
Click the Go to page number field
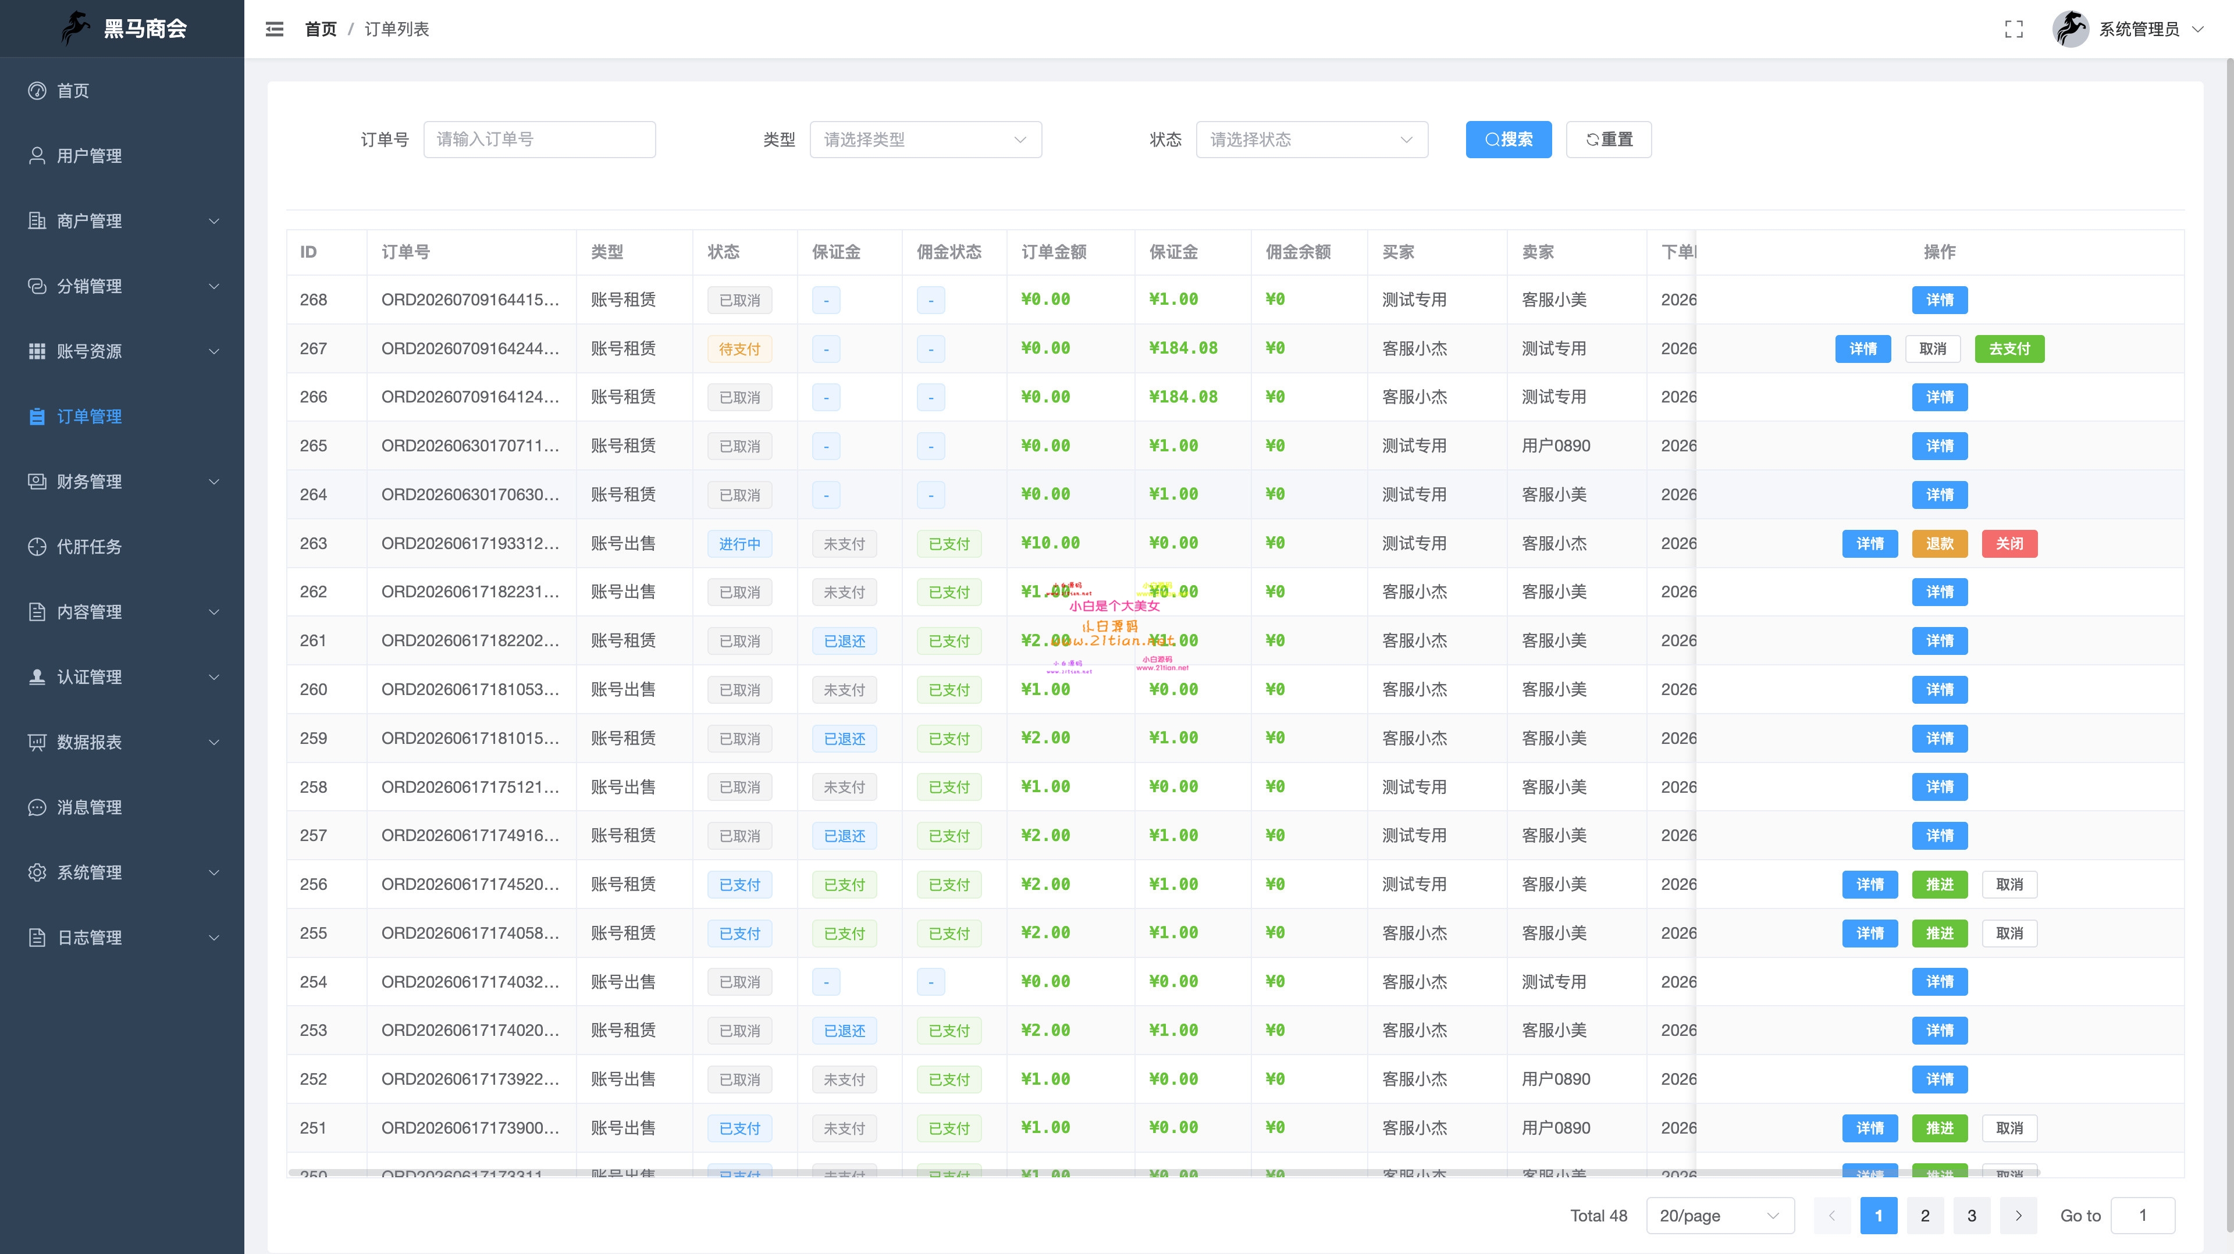click(x=2142, y=1215)
